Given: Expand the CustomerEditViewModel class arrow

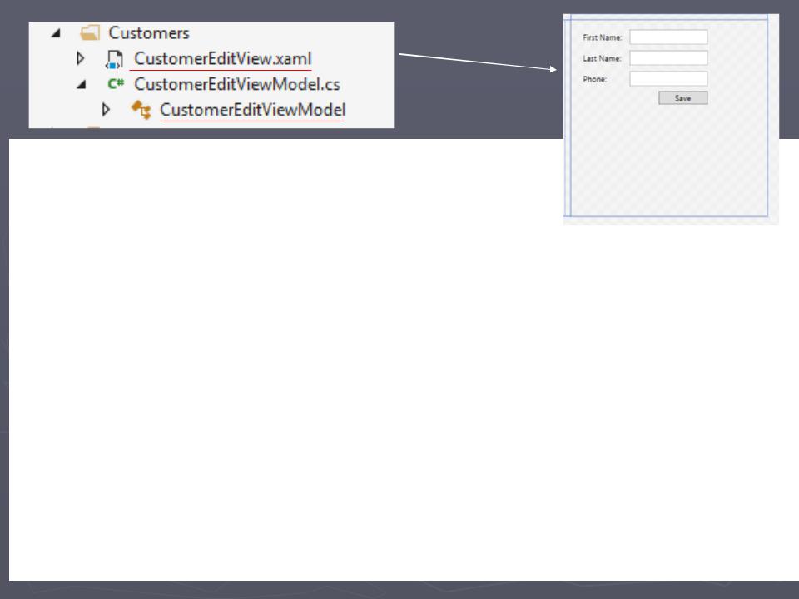Looking at the screenshot, I should click(106, 110).
